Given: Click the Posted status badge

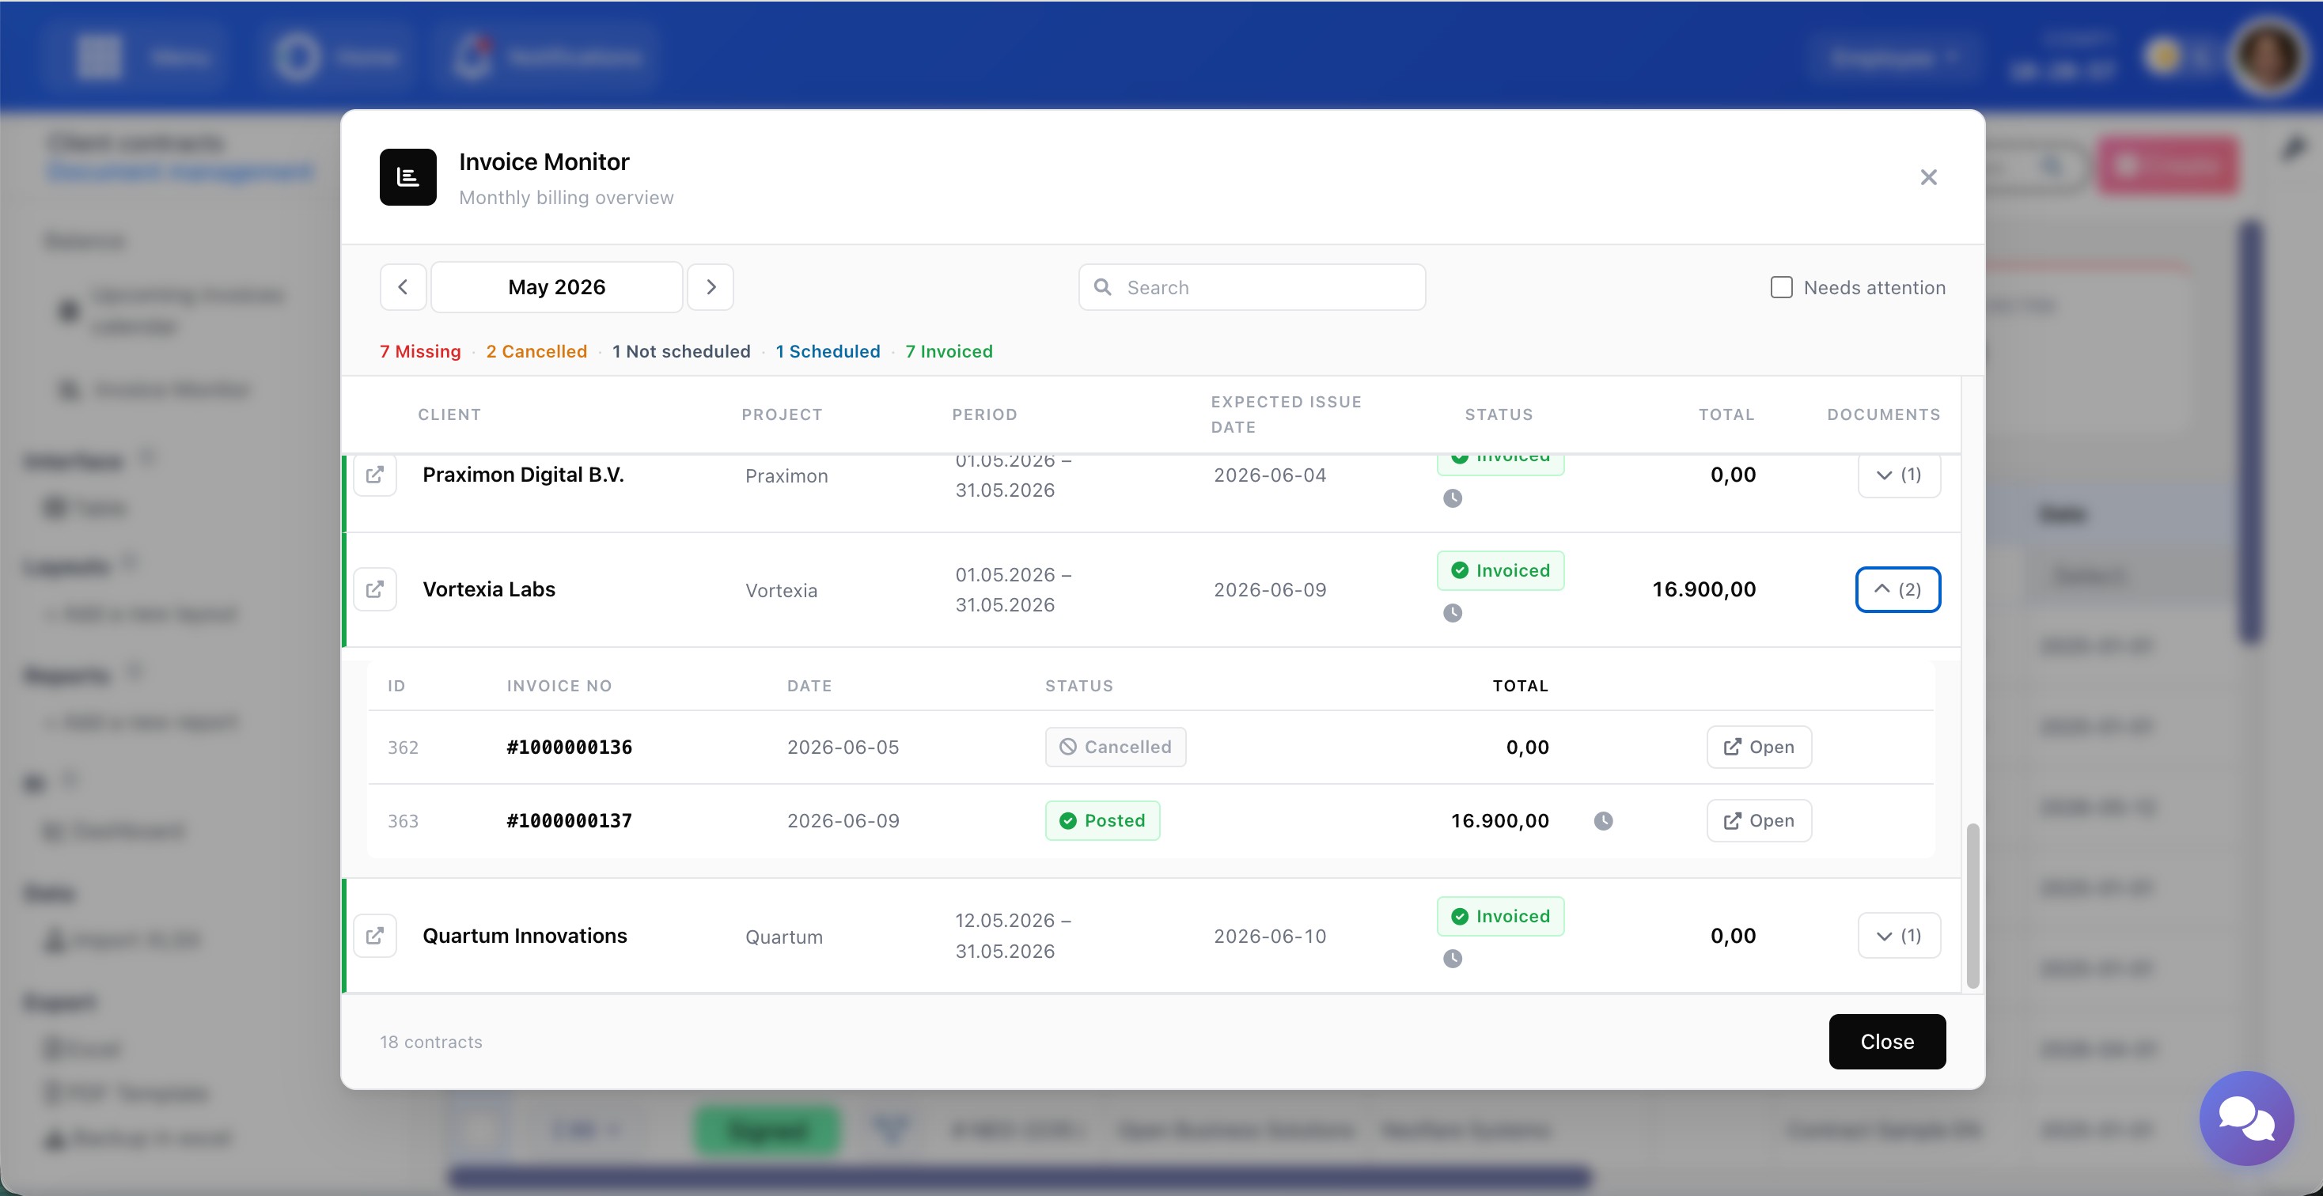Looking at the screenshot, I should [1102, 821].
